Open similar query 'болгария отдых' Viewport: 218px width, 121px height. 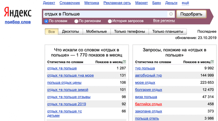point(149,90)
